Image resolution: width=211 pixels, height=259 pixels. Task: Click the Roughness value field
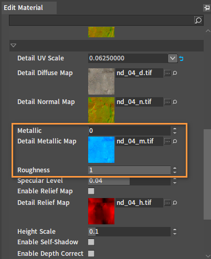pos(129,170)
